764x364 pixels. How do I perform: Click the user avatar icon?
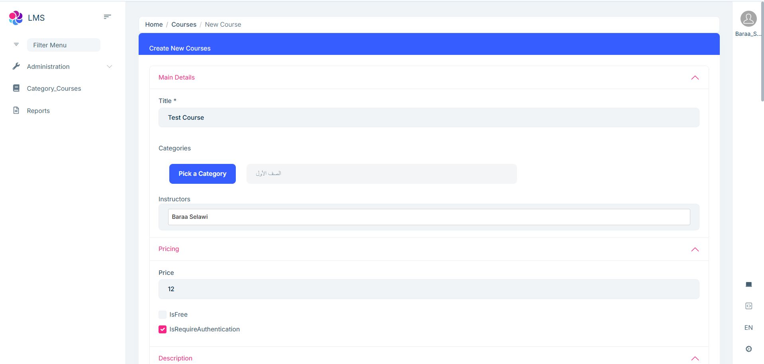click(748, 19)
